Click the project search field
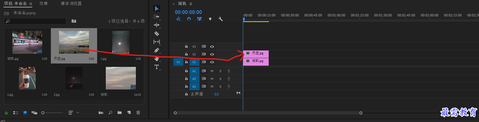Viewport: 479px width, 122px height. [x=35, y=21]
